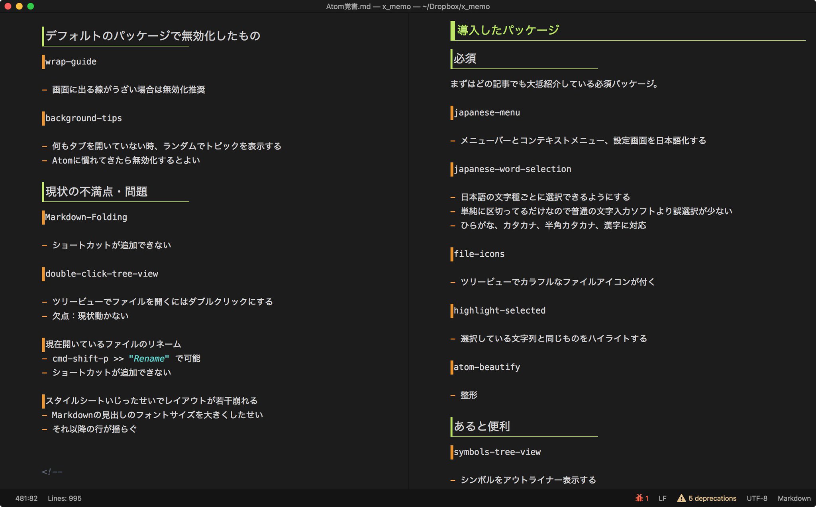Place cursor on japanese-menu heading
Screen dimensions: 816x507
click(486, 113)
